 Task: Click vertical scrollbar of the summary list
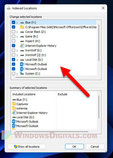pyautogui.click(x=99, y=107)
